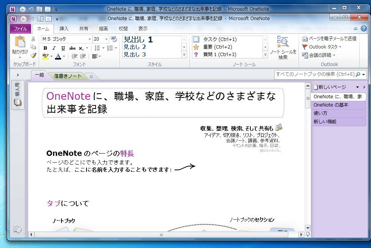
Task: Switch to the 挿入 ribbon tab
Action: (64, 28)
